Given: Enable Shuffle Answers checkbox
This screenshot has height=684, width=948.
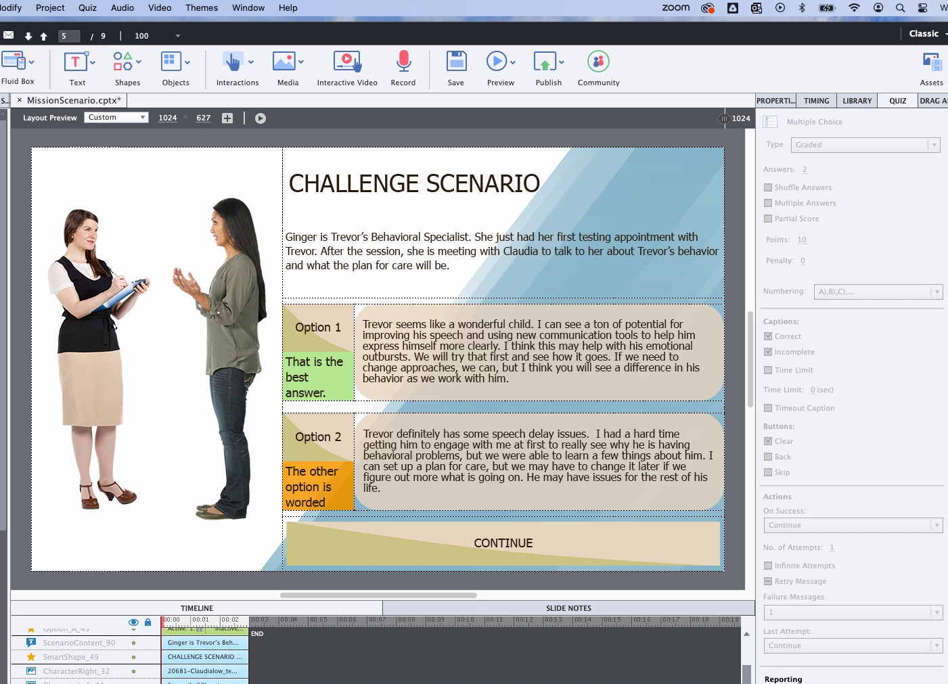Looking at the screenshot, I should [x=768, y=187].
